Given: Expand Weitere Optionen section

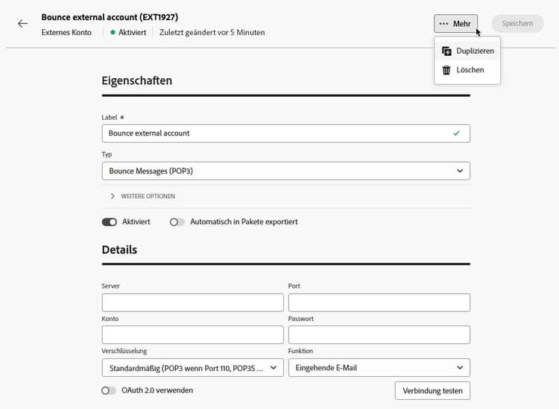Looking at the screenshot, I should pos(143,196).
